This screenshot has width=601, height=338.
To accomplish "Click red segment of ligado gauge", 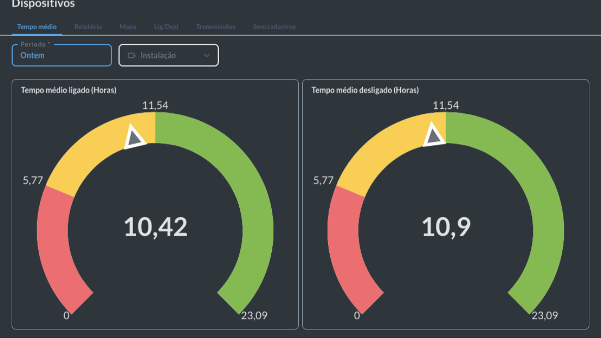I will [55, 244].
